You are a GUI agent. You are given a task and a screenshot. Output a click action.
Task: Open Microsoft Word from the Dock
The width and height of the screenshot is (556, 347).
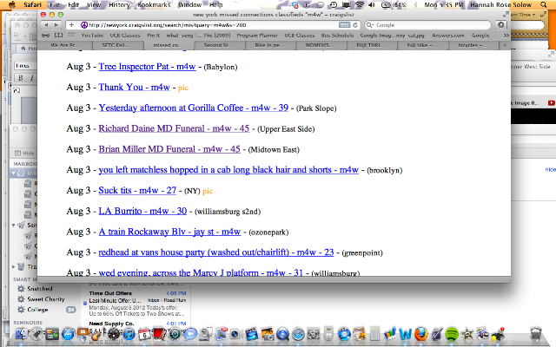point(406,333)
